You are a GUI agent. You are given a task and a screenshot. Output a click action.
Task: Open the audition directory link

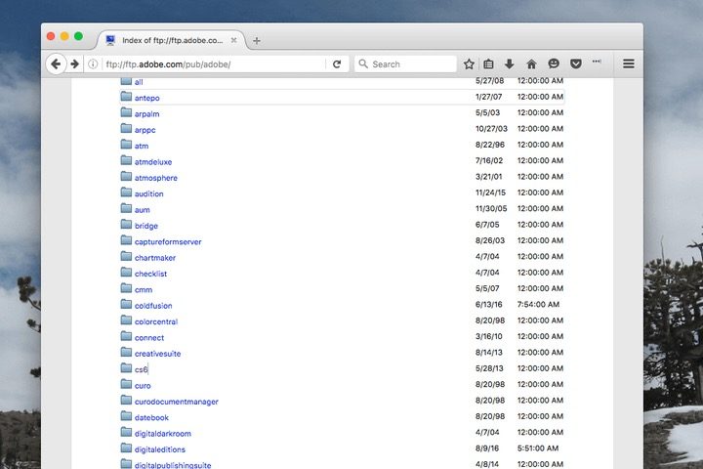point(149,193)
